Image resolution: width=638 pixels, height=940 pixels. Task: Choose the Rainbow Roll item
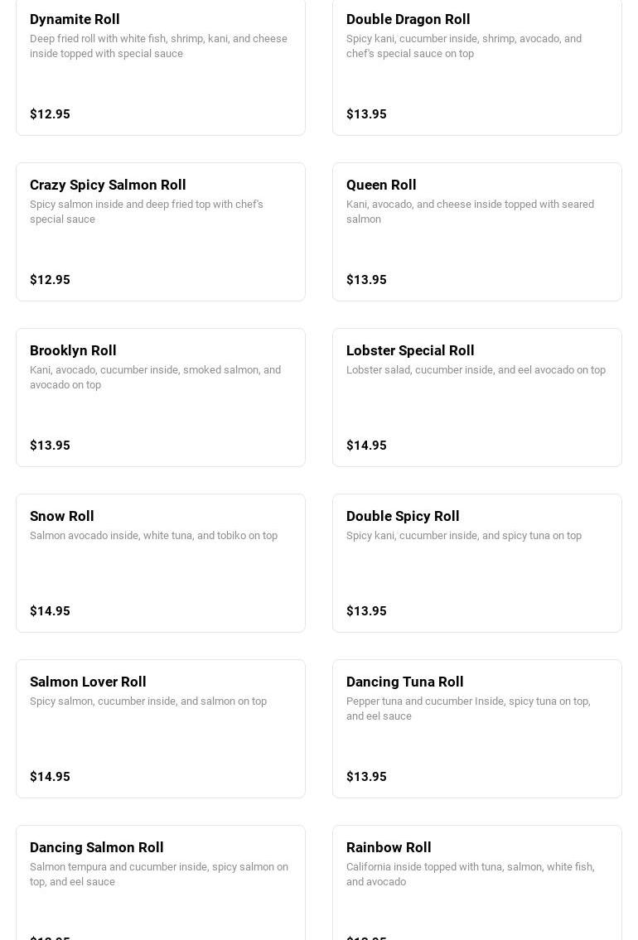coord(389,847)
